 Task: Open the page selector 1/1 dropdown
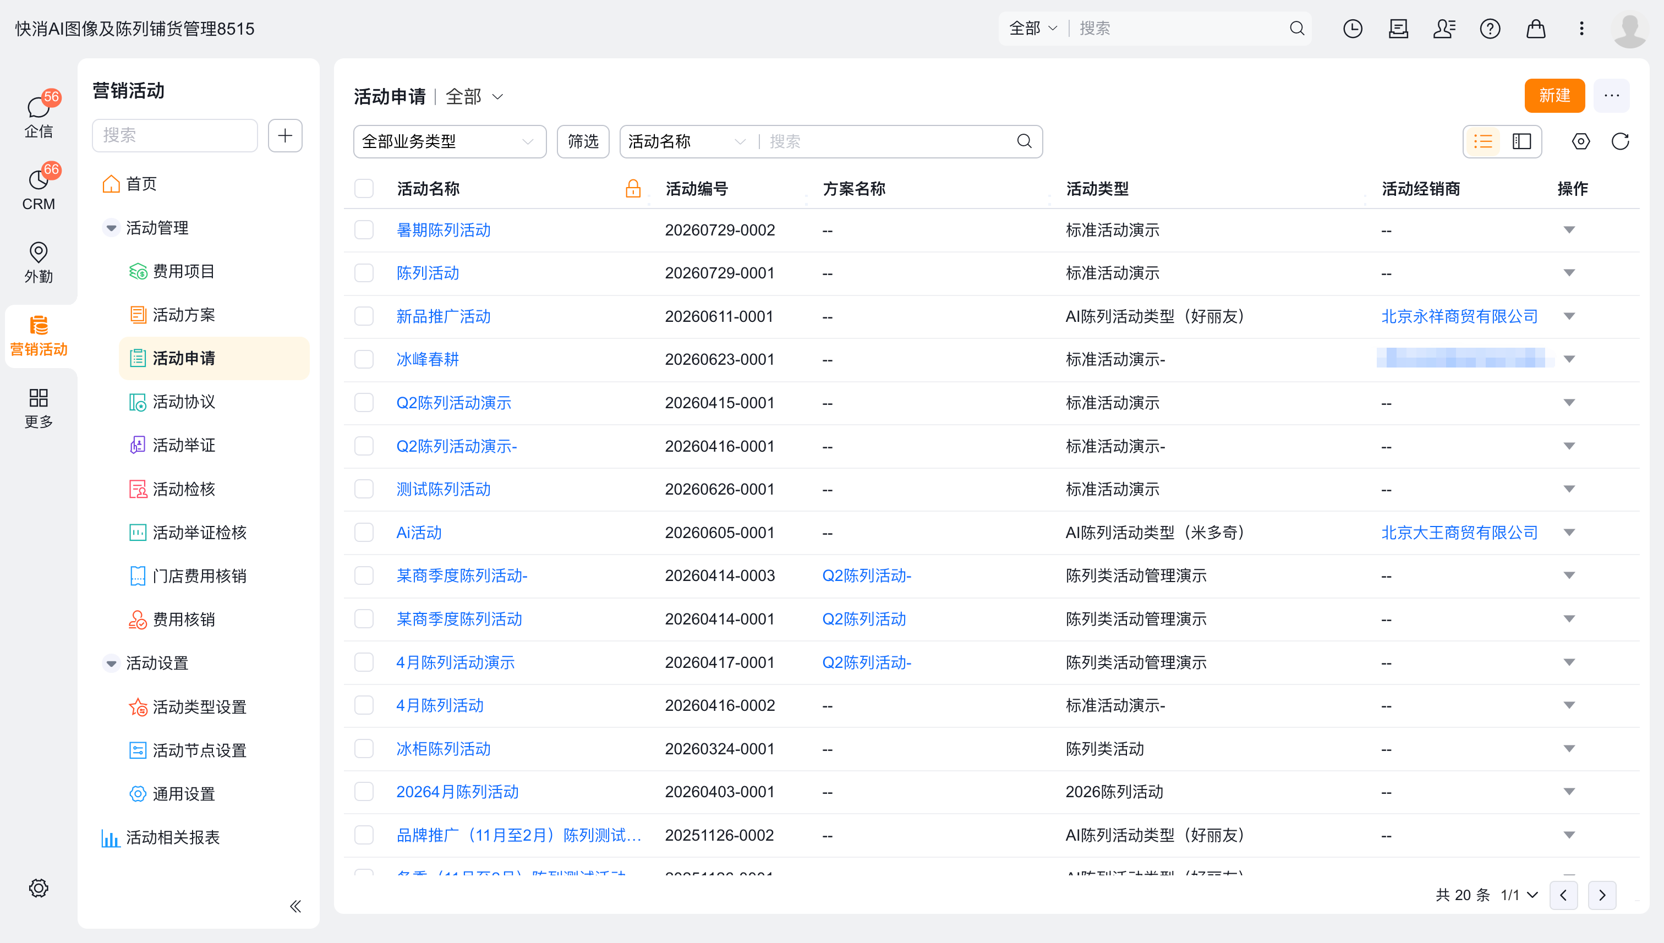point(1519,895)
